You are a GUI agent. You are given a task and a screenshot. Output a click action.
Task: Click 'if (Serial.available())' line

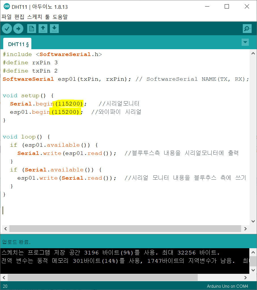(x=56, y=170)
